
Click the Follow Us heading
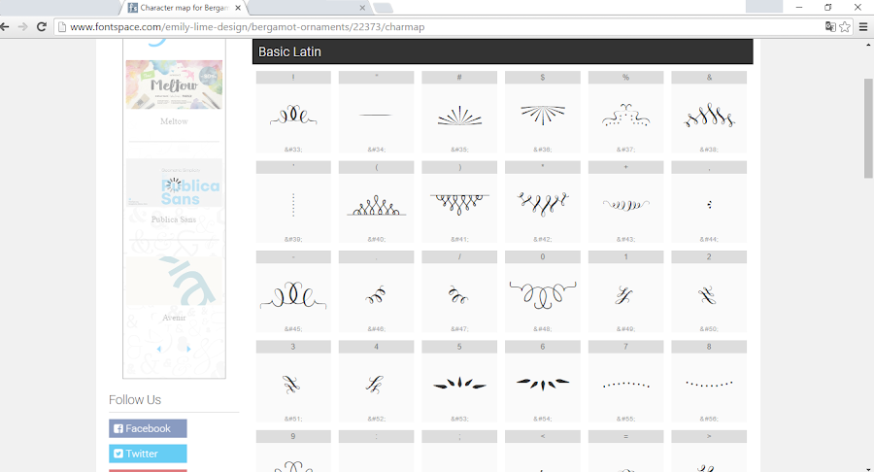pyautogui.click(x=135, y=399)
